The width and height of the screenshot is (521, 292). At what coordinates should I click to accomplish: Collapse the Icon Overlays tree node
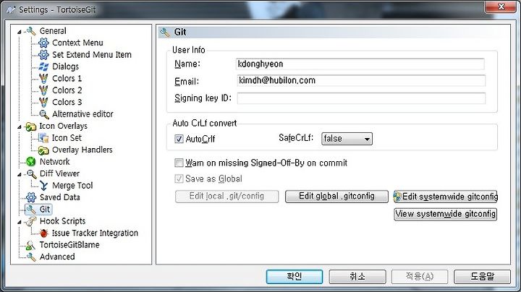tap(20, 126)
